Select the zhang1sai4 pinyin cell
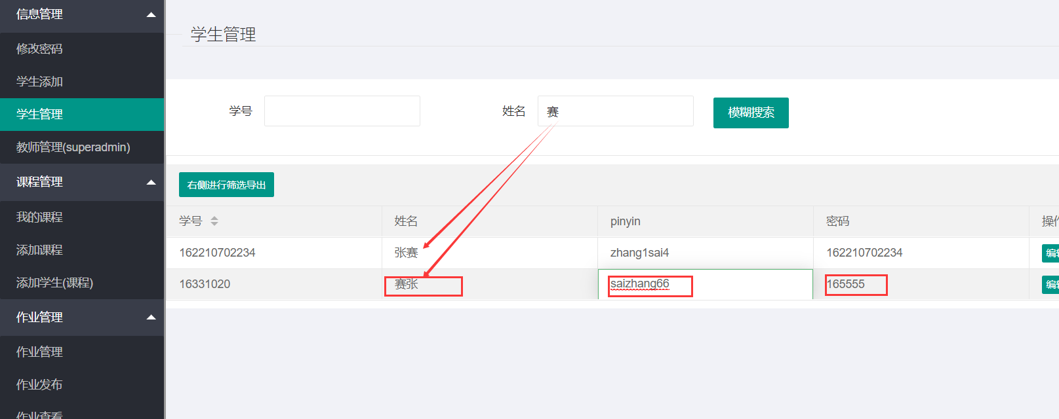 [x=706, y=253]
